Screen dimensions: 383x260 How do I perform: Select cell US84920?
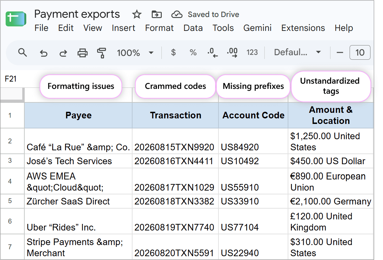coord(253,141)
